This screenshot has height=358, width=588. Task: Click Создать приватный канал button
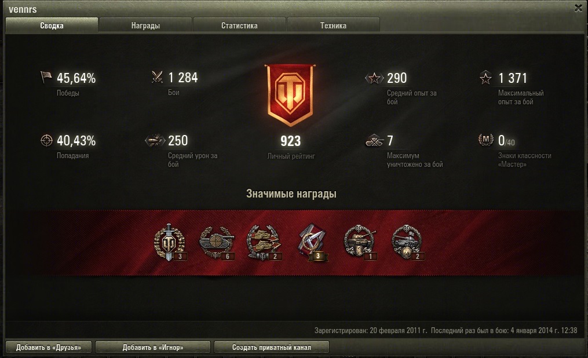click(272, 347)
